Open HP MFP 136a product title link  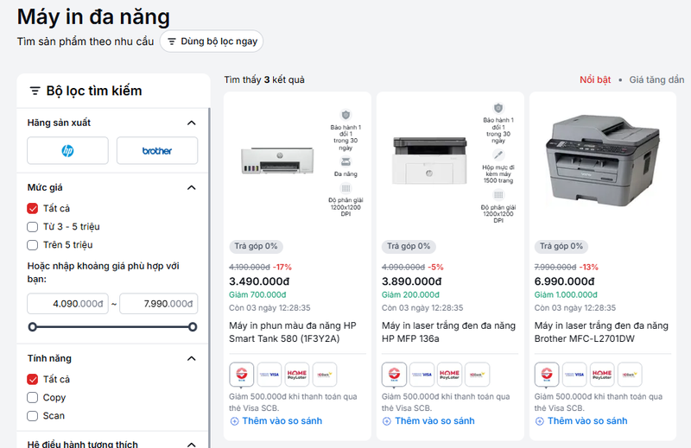coord(448,332)
